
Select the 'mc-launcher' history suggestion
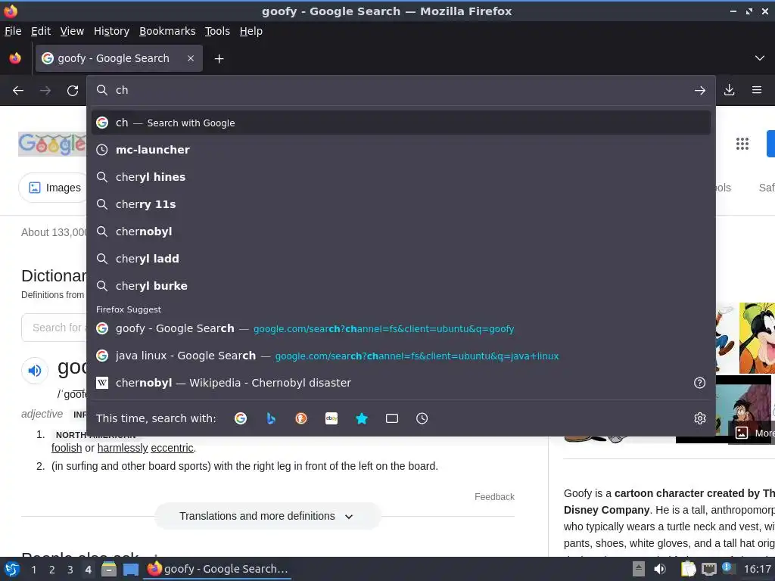(x=401, y=150)
